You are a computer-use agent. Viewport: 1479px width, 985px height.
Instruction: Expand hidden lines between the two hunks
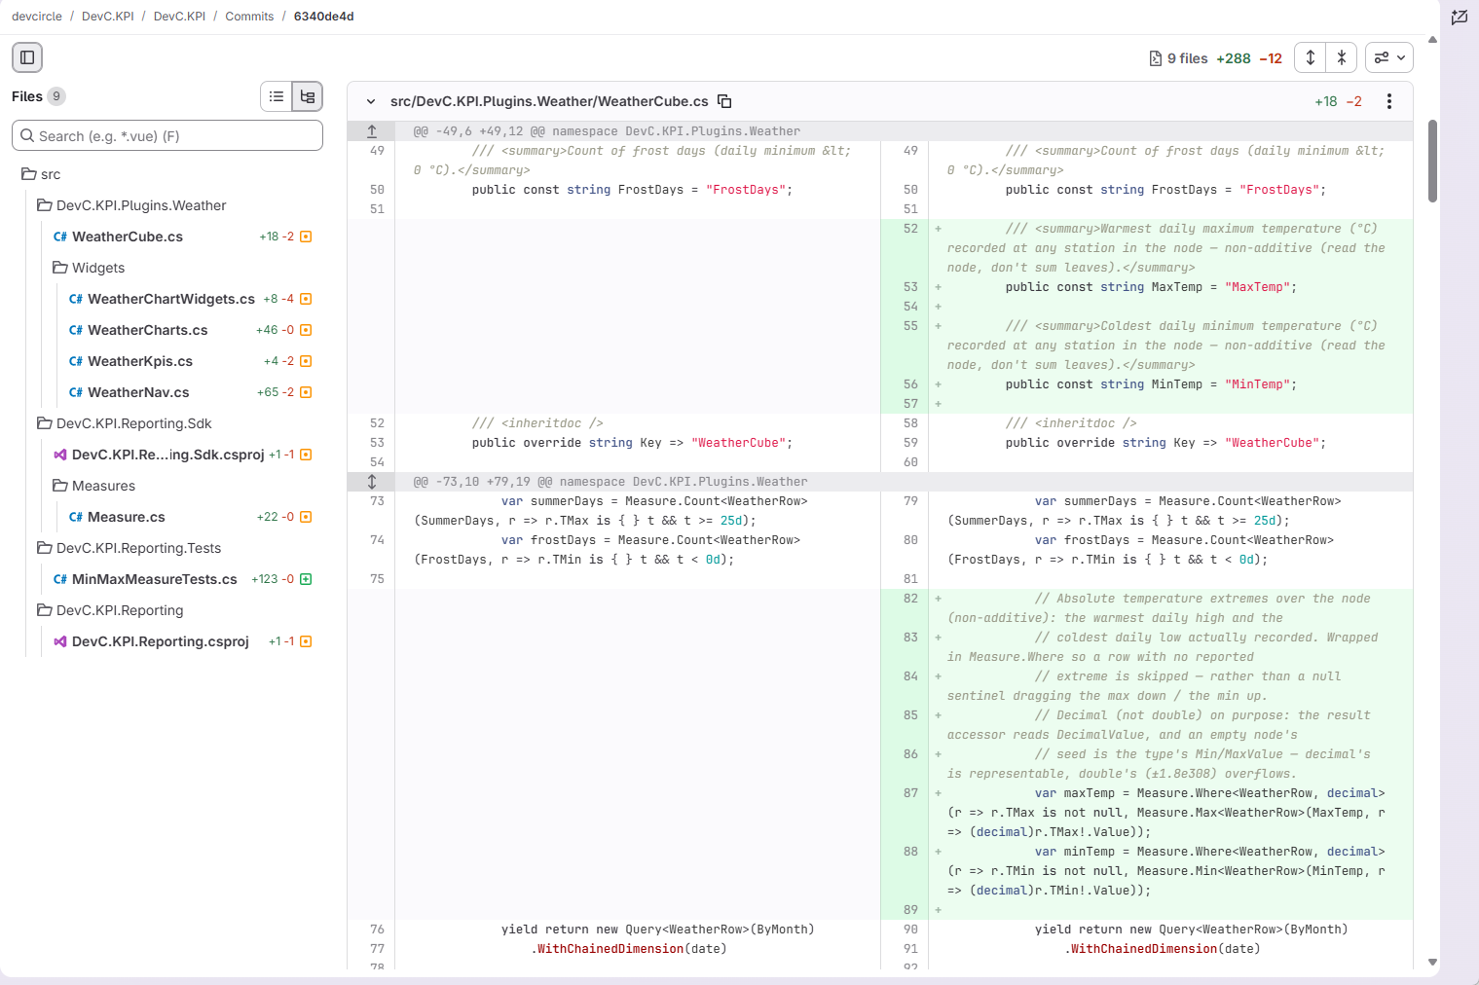click(x=372, y=482)
